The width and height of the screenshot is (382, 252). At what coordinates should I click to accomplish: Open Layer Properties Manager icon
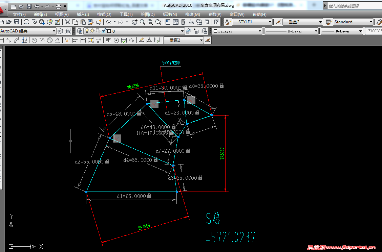click(79, 31)
